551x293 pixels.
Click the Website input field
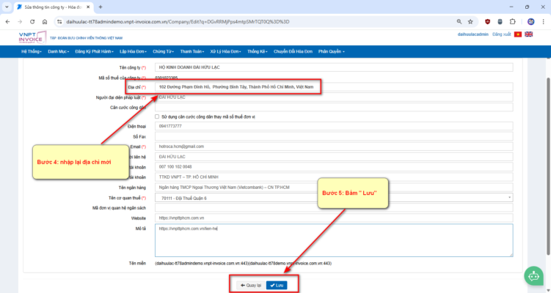(x=334, y=218)
